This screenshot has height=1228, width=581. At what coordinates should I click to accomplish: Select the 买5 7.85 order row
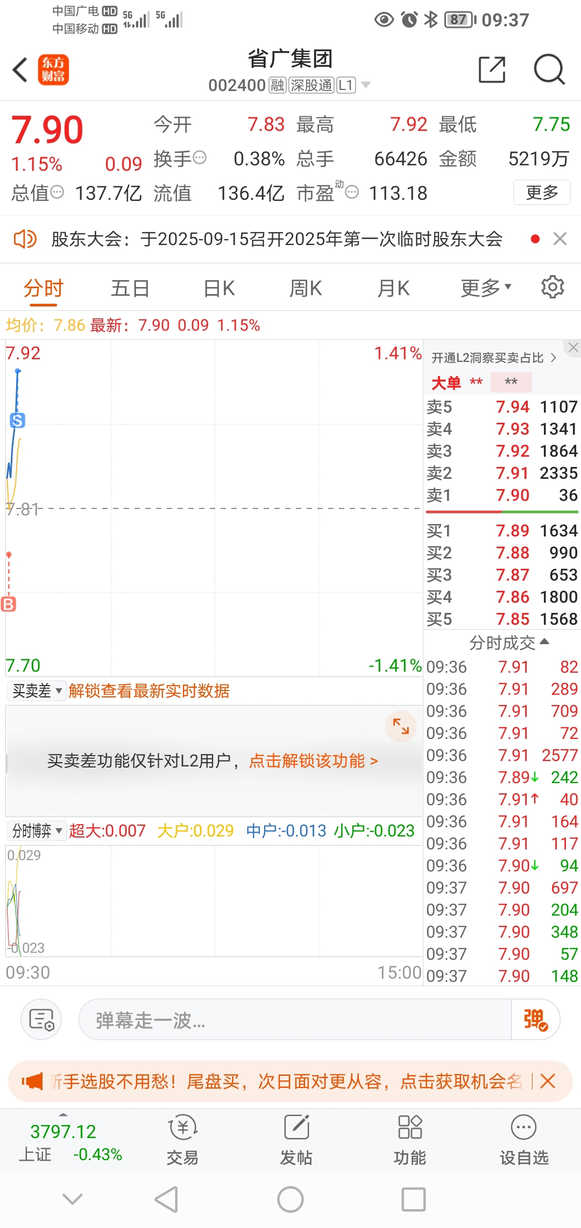pos(502,619)
